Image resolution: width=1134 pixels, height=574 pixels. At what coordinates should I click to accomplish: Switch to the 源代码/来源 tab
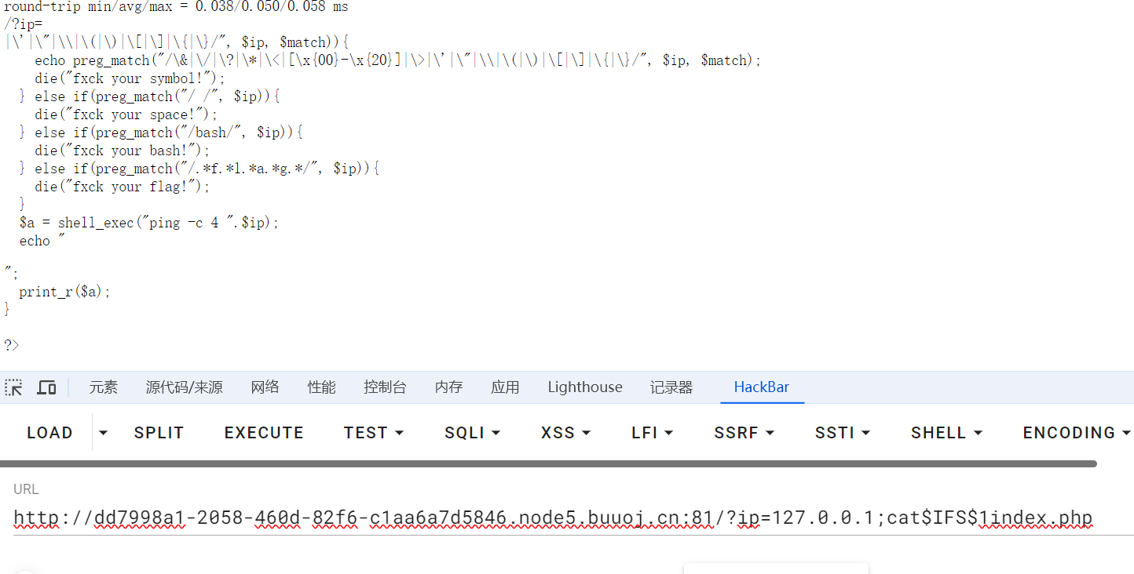click(x=184, y=387)
